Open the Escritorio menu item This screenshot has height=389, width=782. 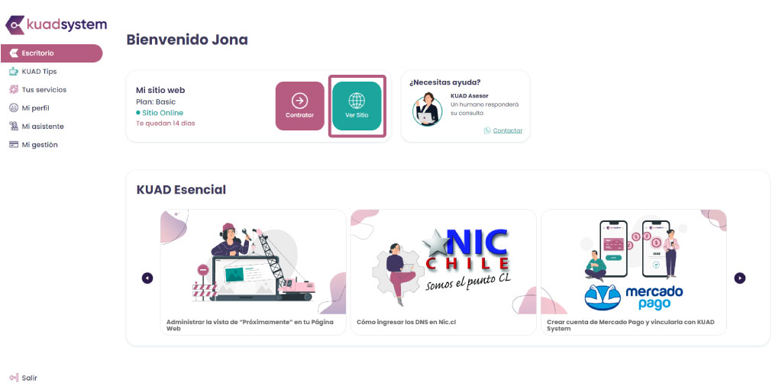pos(52,53)
